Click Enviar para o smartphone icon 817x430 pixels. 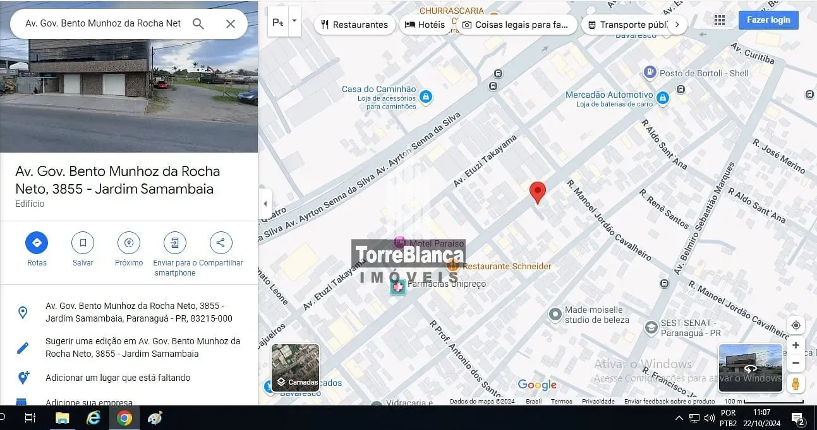(x=175, y=243)
